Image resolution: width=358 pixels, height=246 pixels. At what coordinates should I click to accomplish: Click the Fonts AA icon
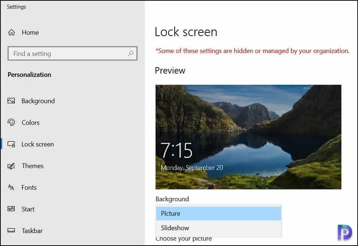tap(11, 187)
